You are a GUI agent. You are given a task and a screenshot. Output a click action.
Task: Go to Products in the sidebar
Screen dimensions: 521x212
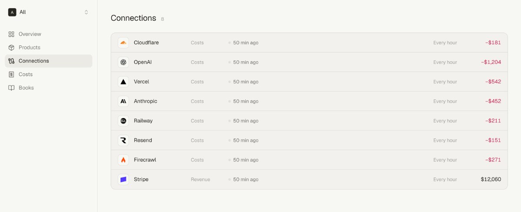tap(49, 47)
